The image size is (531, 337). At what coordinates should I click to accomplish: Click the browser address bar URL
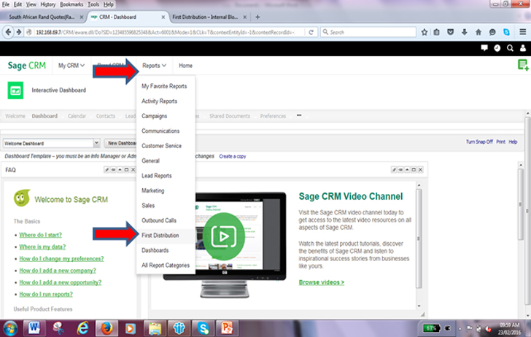click(166, 32)
